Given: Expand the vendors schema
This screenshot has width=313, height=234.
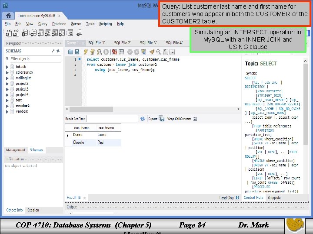Looking at the screenshot, I should click(7, 111).
